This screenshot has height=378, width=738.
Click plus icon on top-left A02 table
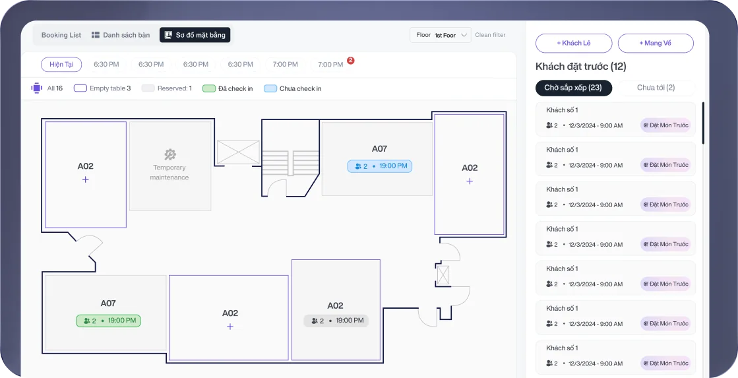[85, 179]
